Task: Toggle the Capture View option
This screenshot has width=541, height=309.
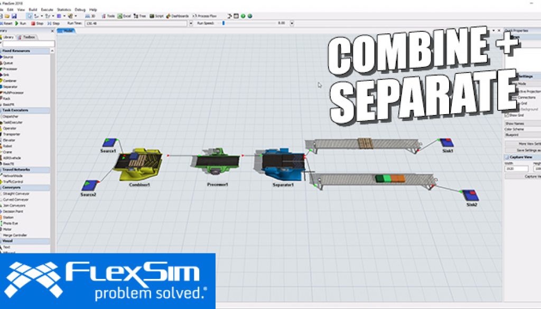Action: point(508,156)
